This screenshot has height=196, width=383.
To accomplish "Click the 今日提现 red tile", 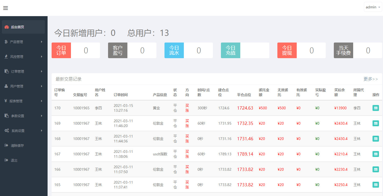I will pos(287,50).
